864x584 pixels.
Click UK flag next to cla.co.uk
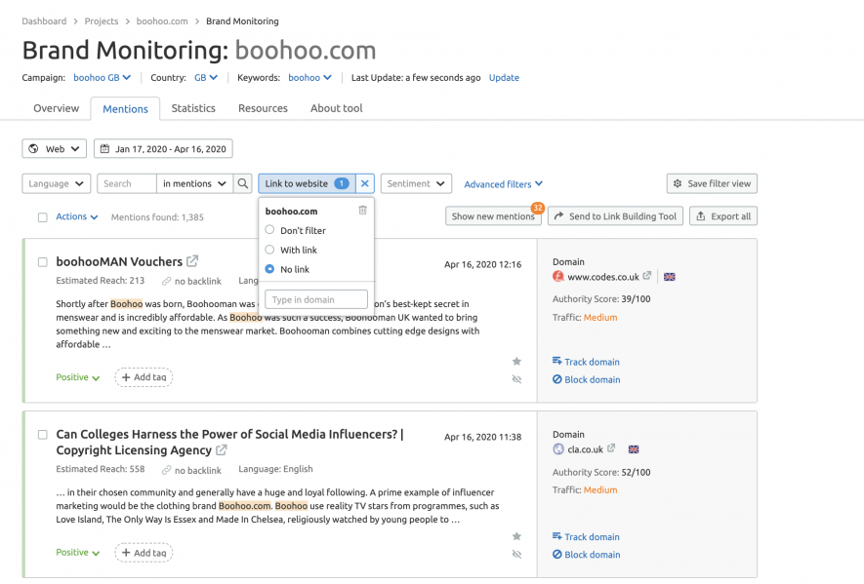coord(634,449)
